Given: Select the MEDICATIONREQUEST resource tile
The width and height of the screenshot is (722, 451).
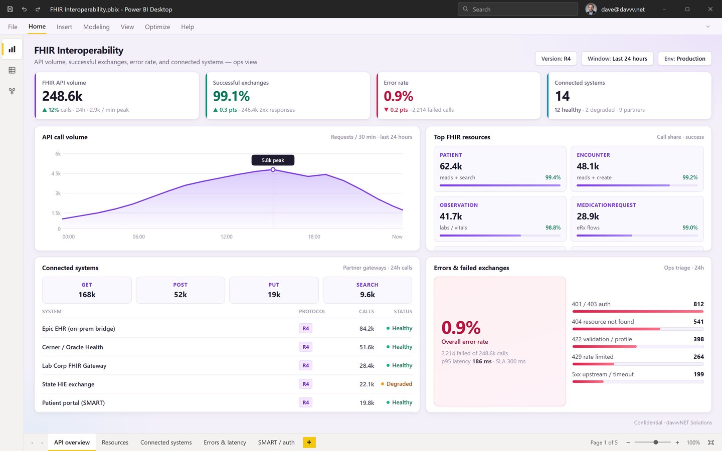Looking at the screenshot, I should [637, 219].
